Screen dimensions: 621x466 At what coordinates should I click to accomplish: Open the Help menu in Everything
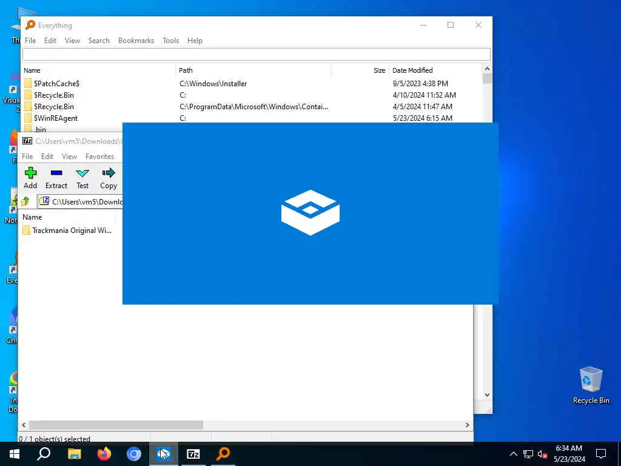click(x=195, y=41)
